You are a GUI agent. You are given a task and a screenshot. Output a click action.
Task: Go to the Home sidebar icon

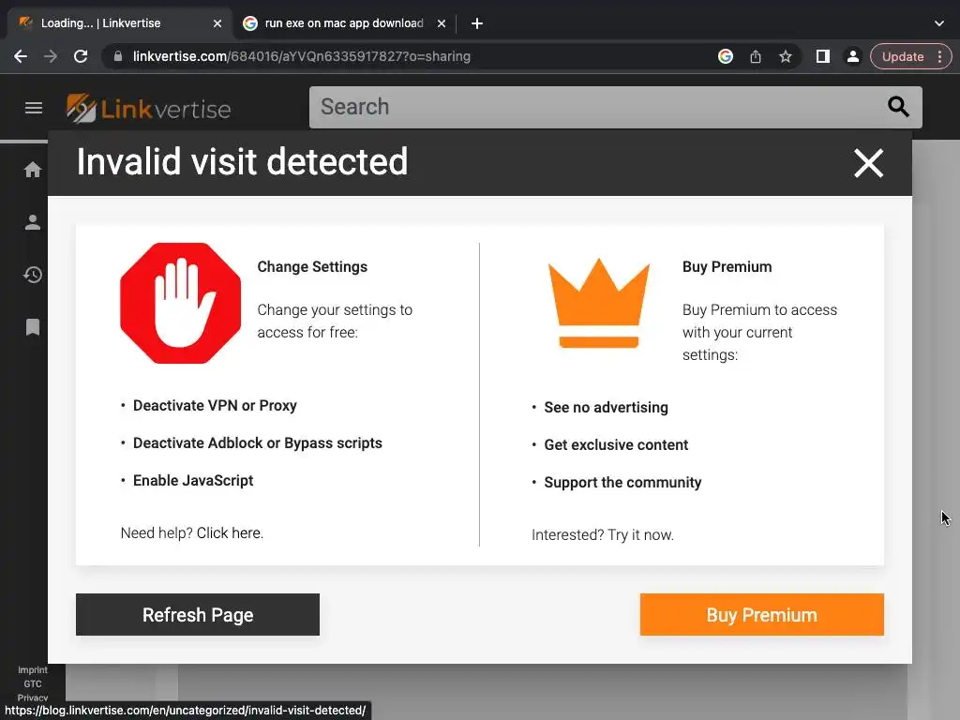coord(33,170)
